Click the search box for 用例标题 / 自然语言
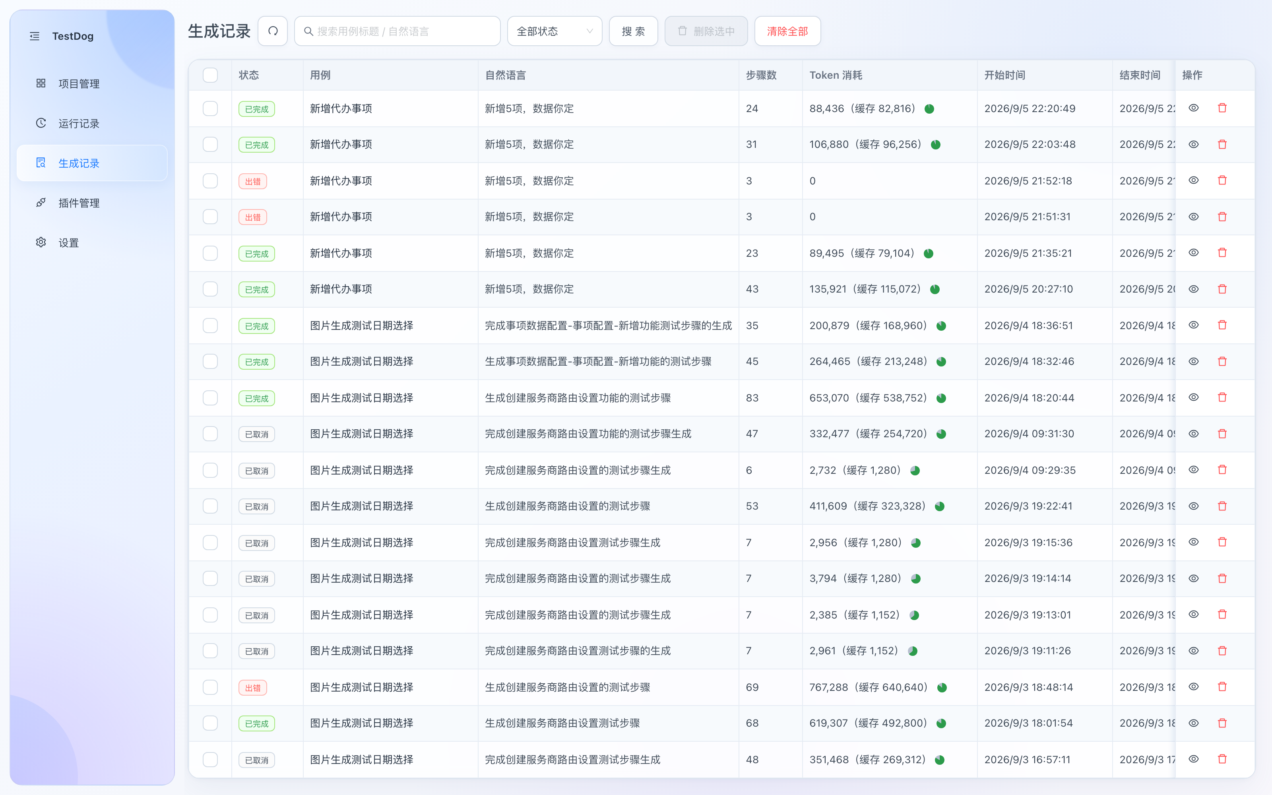The height and width of the screenshot is (795, 1272). point(397,31)
